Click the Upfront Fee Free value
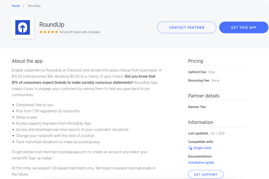 tap(211, 72)
